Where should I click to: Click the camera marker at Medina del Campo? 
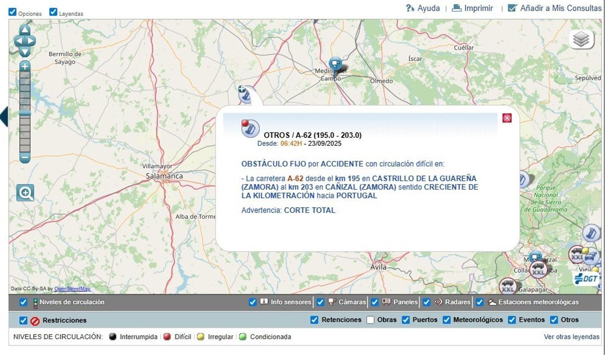[x=335, y=63]
